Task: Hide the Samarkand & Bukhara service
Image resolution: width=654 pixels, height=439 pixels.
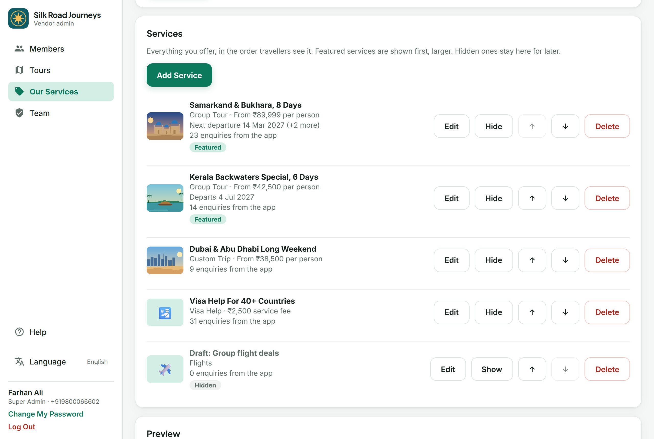Action: tap(494, 126)
